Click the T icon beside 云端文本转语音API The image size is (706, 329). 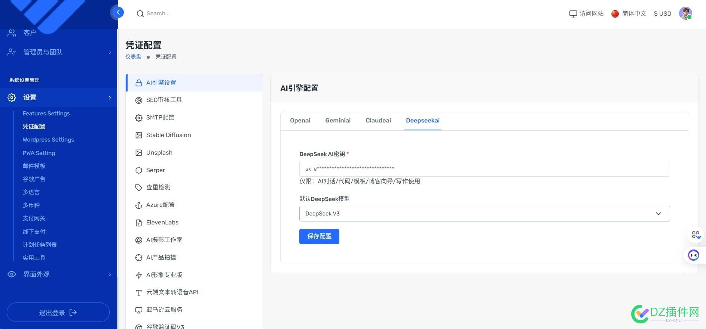(x=138, y=292)
